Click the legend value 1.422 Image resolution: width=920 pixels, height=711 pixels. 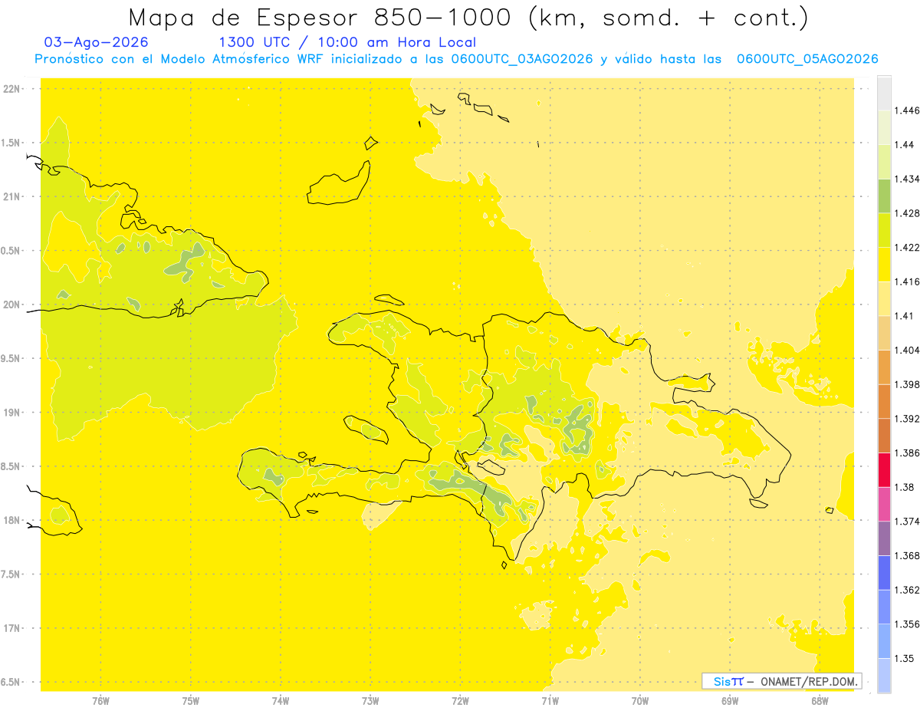907,247
